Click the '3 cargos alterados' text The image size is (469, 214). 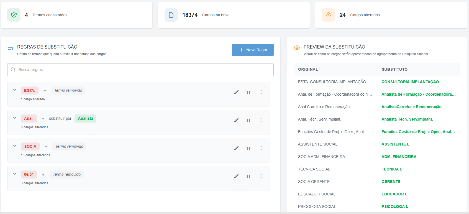[x=34, y=183]
